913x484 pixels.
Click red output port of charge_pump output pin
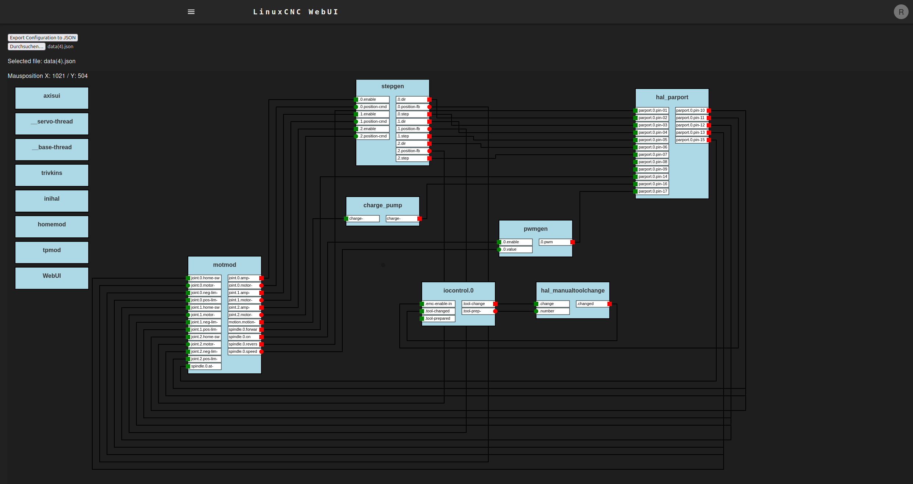pyautogui.click(x=419, y=219)
